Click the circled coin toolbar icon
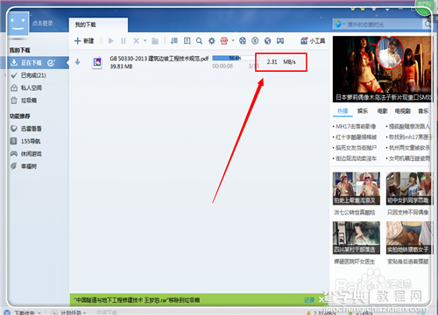 tap(255, 41)
